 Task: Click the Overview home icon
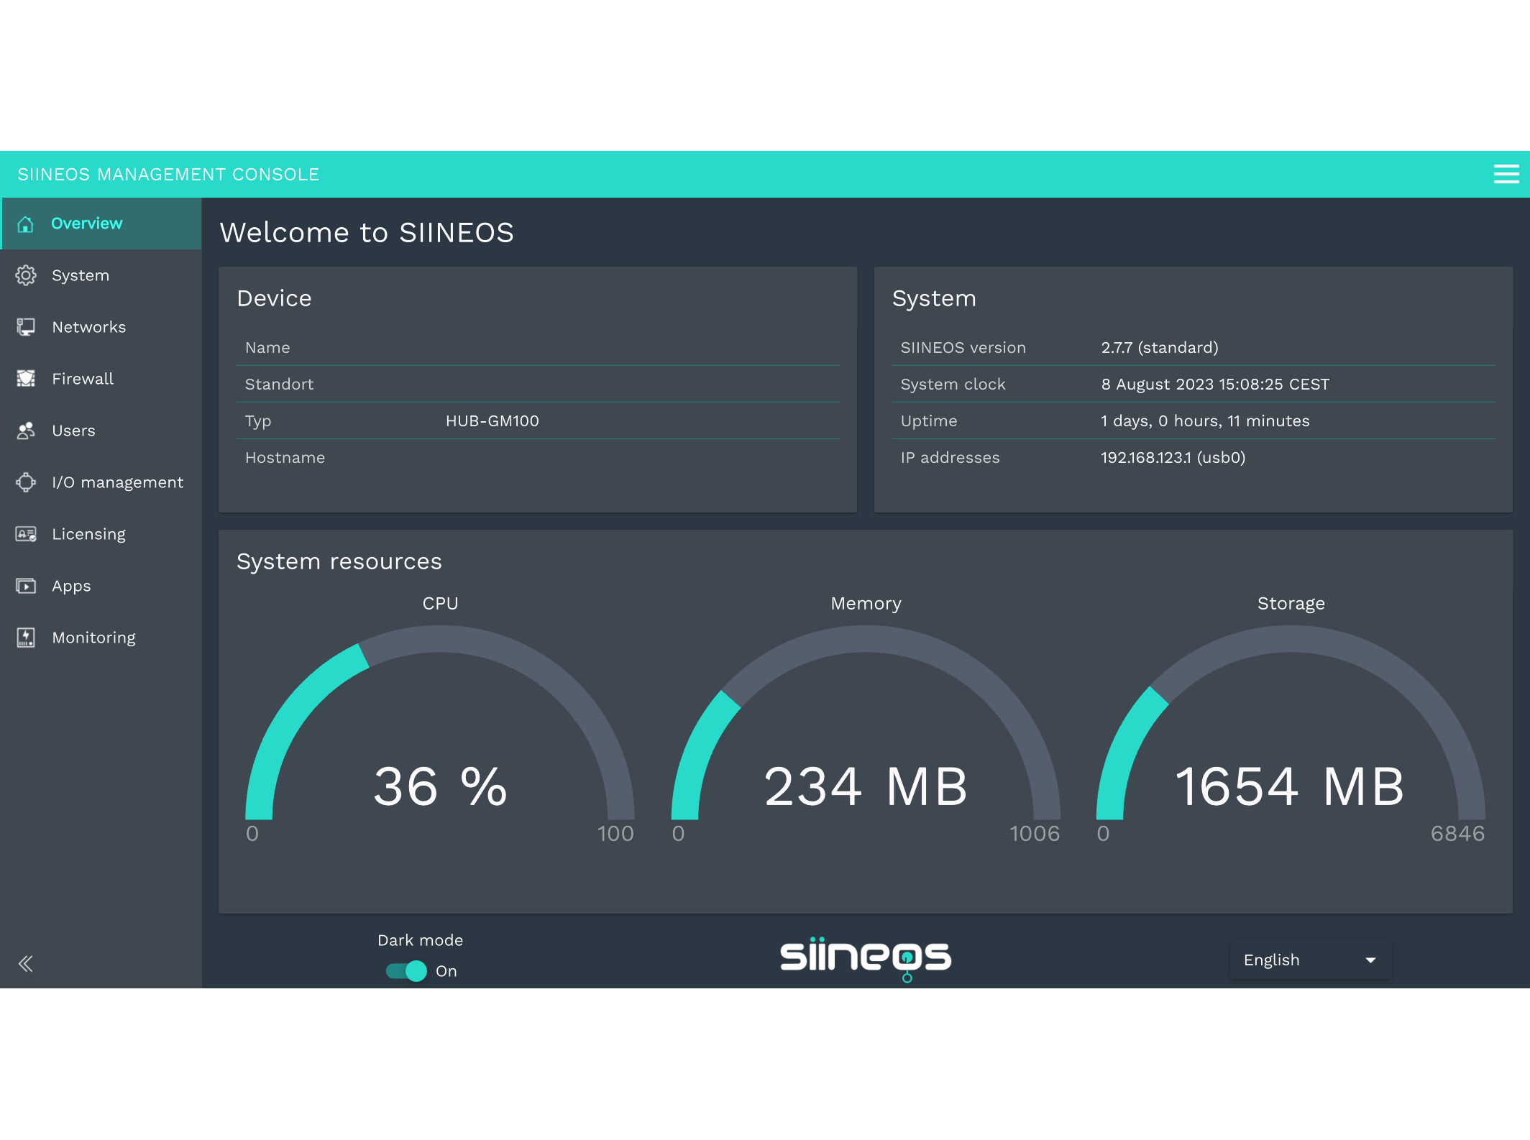coord(26,224)
